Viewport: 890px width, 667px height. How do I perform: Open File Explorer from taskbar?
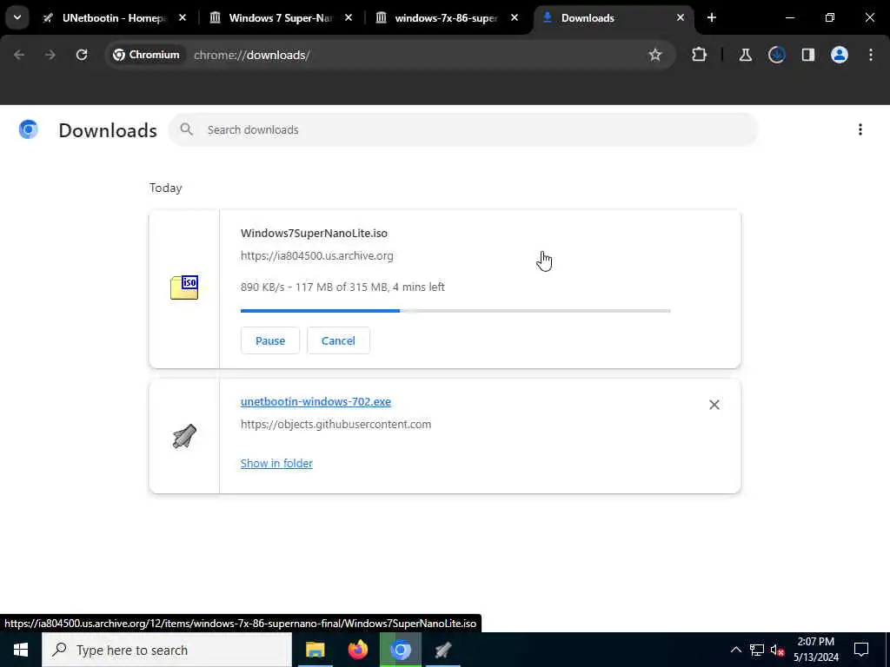(315, 650)
